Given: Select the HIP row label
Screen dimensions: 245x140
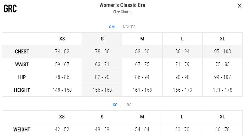Looking at the screenshot, I should 22,77.
